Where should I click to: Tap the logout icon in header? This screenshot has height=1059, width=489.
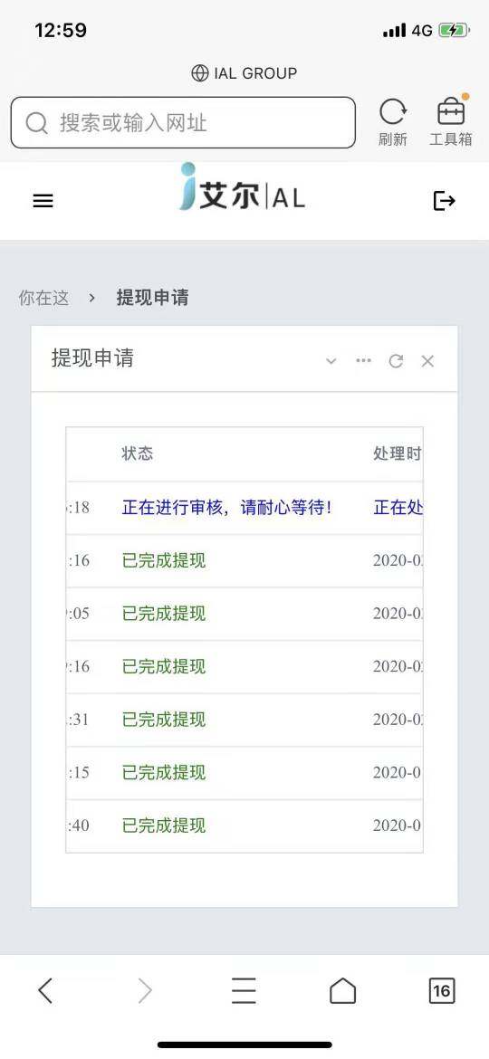coord(444,201)
